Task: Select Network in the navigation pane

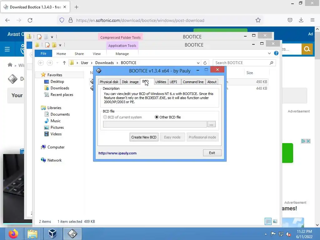Action: [54, 160]
